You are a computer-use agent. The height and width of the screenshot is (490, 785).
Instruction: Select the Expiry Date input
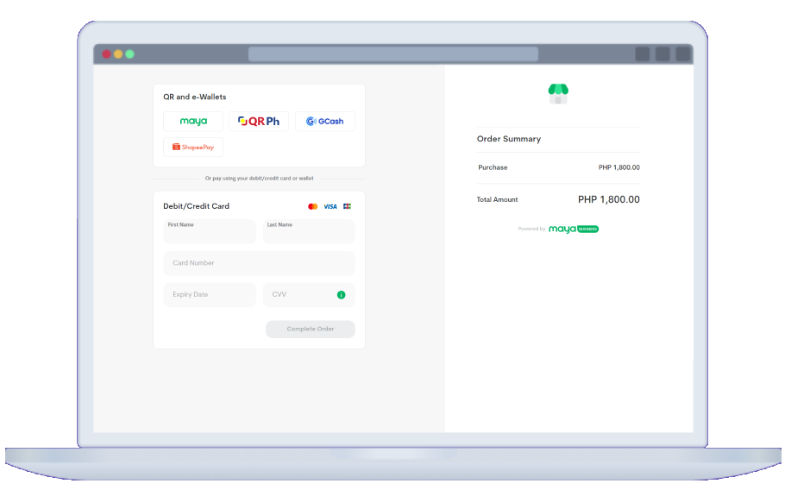(210, 295)
